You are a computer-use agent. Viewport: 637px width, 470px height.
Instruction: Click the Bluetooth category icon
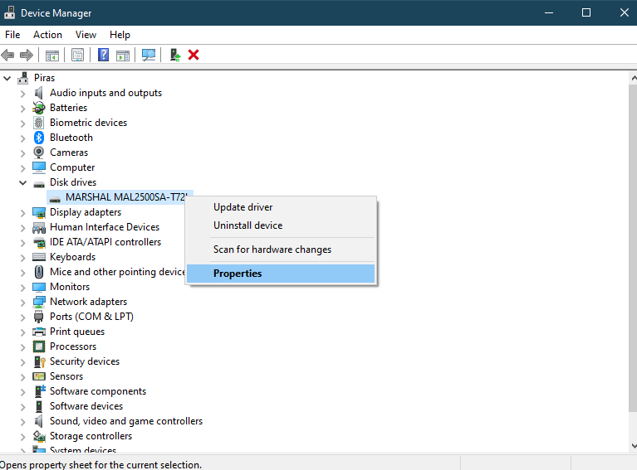[x=38, y=138]
